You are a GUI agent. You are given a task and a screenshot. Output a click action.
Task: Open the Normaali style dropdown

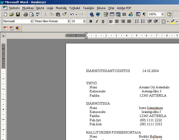coord(32,21)
